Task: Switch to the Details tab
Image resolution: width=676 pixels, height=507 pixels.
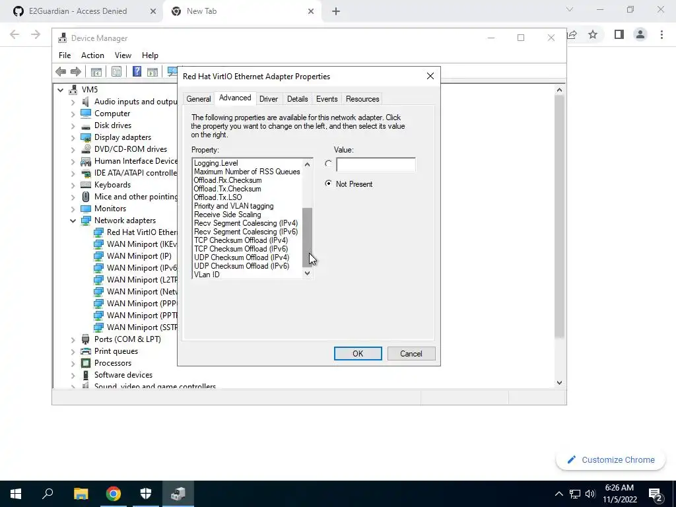Action: [x=298, y=99]
